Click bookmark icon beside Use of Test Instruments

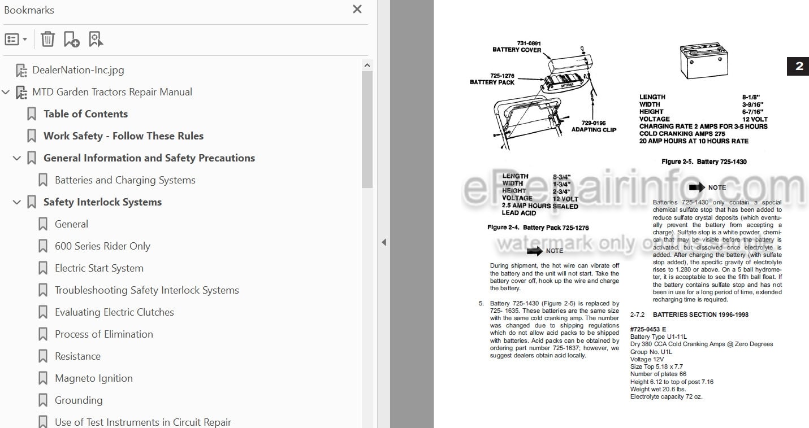pyautogui.click(x=43, y=422)
